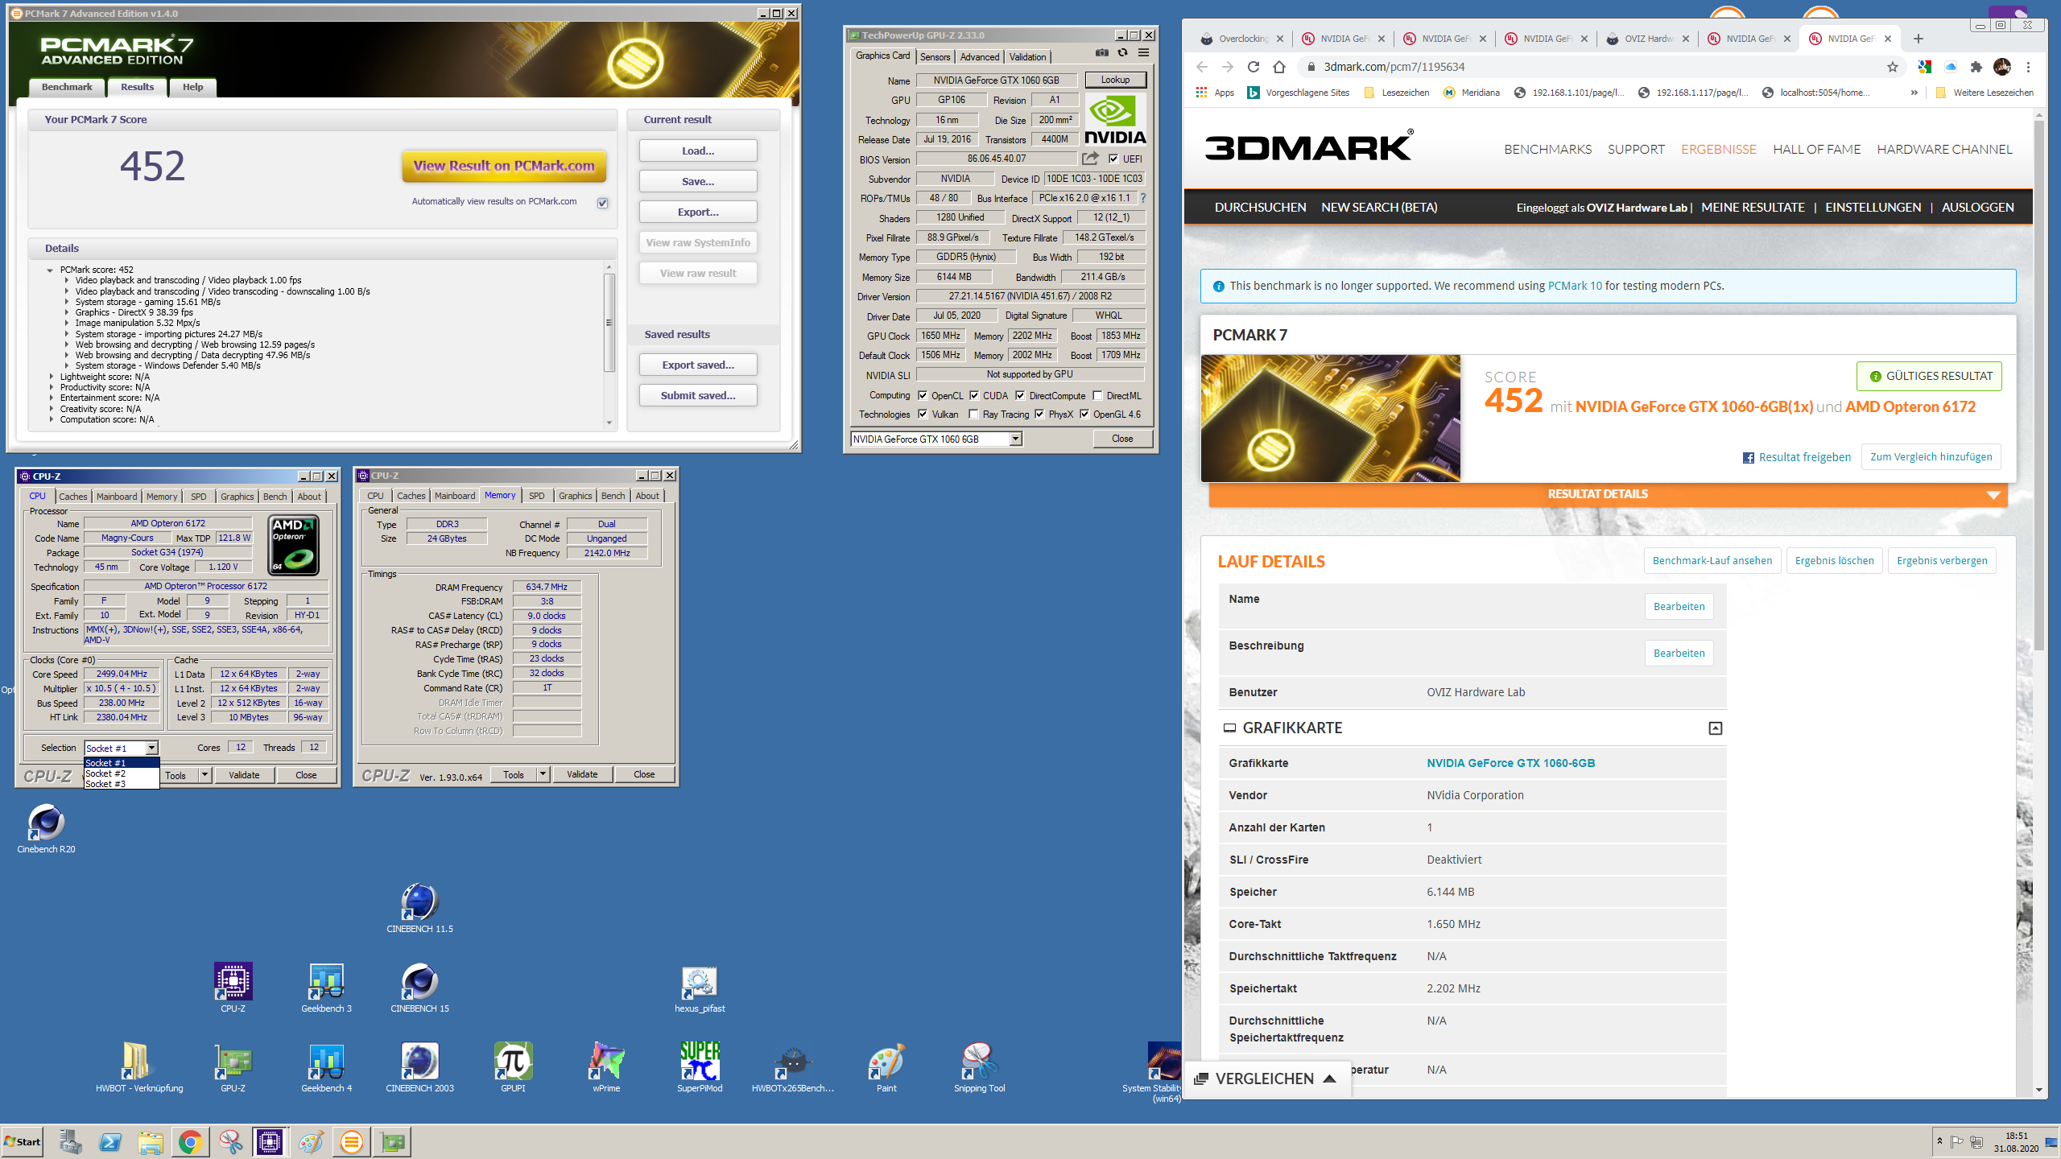The width and height of the screenshot is (2061, 1159).
Task: Toggle the DirectML checkbox in GPU-Z
Action: coord(1097,395)
